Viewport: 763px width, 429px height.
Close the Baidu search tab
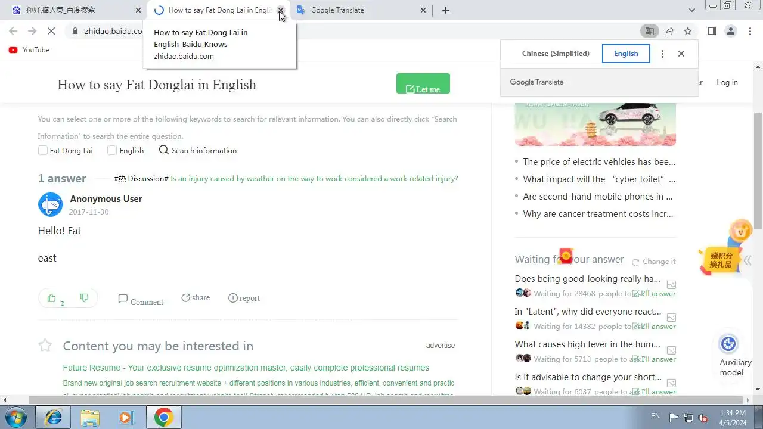[x=138, y=10]
